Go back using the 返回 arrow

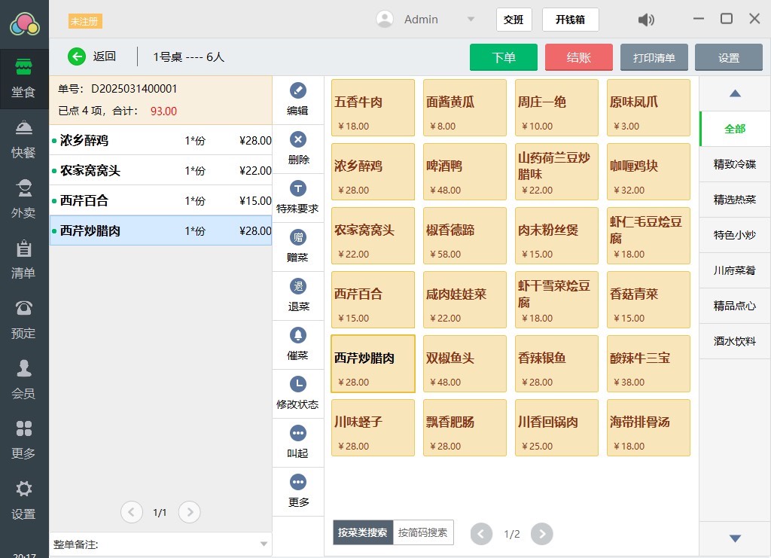click(x=78, y=56)
